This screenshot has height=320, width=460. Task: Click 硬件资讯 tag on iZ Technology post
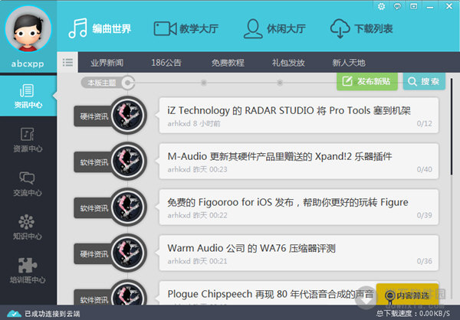(x=93, y=116)
